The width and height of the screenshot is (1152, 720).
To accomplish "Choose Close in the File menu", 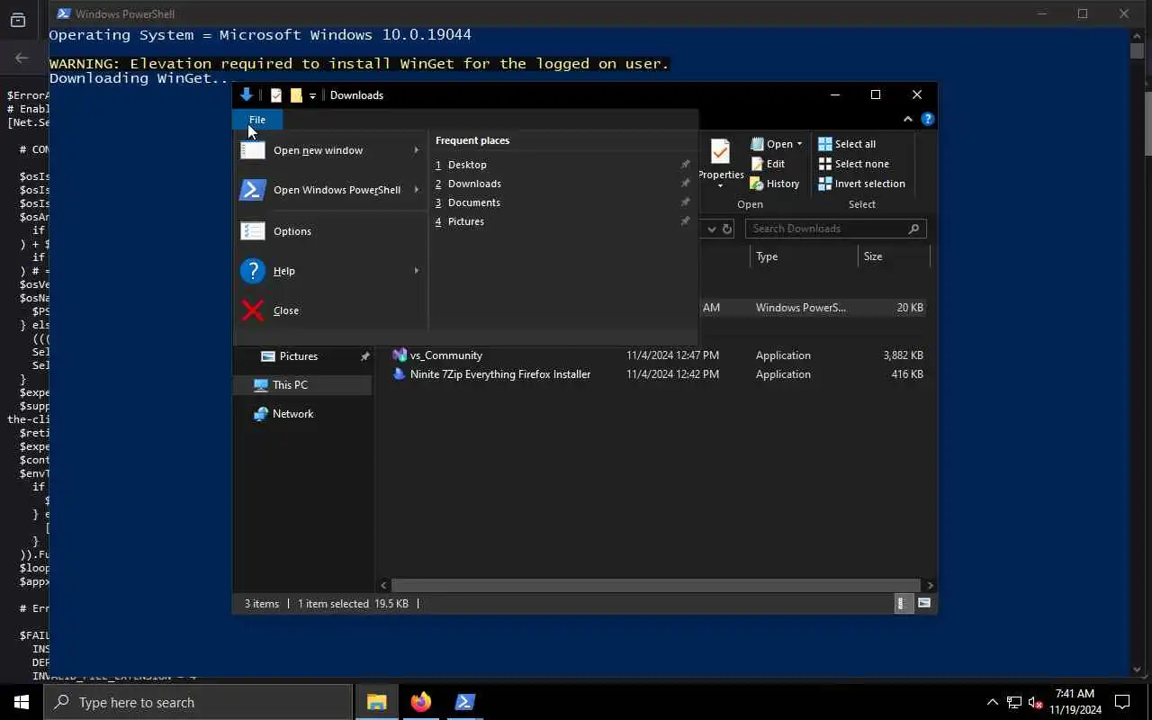I will pos(331,310).
